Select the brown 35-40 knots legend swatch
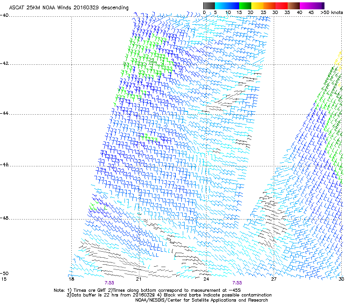This screenshot has height=303, width=345. tap(294, 6)
